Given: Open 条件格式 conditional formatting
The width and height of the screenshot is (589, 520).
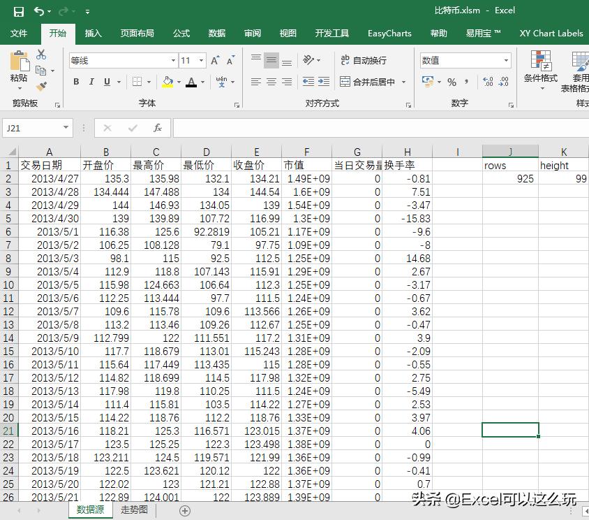Looking at the screenshot, I should [540, 70].
